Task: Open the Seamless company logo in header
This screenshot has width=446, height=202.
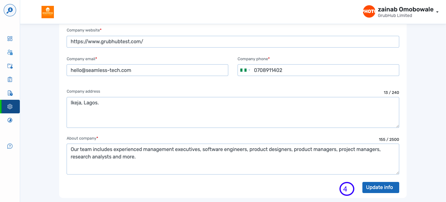Action: (47, 12)
